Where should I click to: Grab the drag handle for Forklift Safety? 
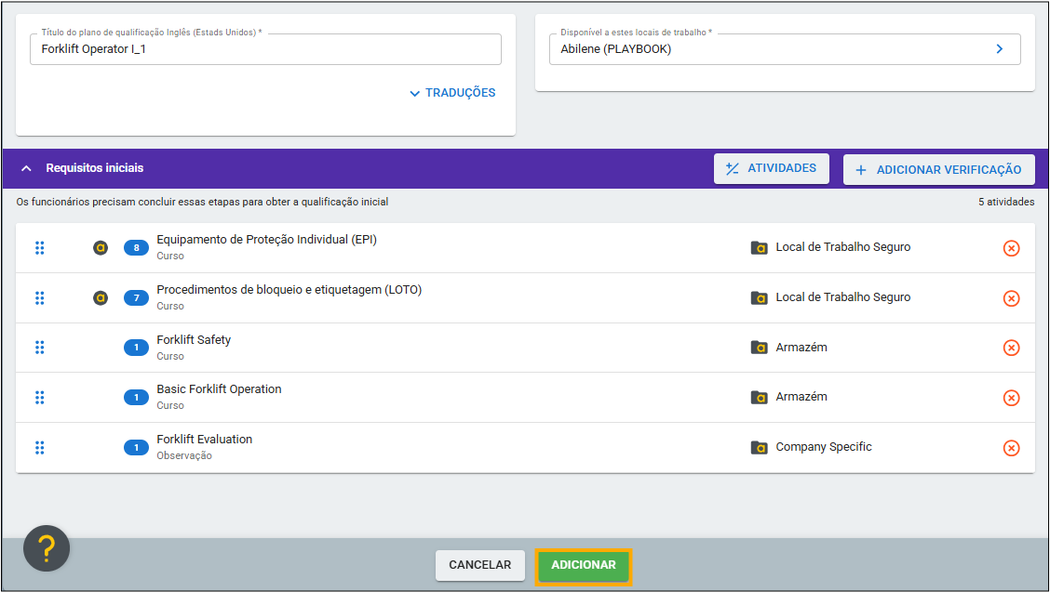[x=40, y=348]
